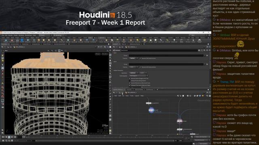Image resolution: width=259 pixels, height=145 pixels.
Task: Open the File menu
Action: [2, 35]
